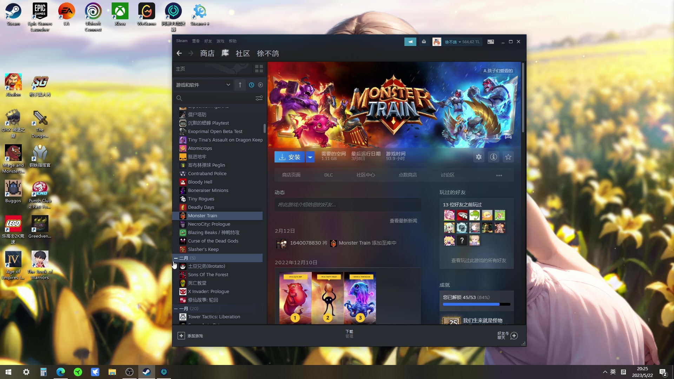Image resolution: width=674 pixels, height=379 pixels.
Task: Click the user avatar in Steam title bar
Action: click(x=437, y=42)
